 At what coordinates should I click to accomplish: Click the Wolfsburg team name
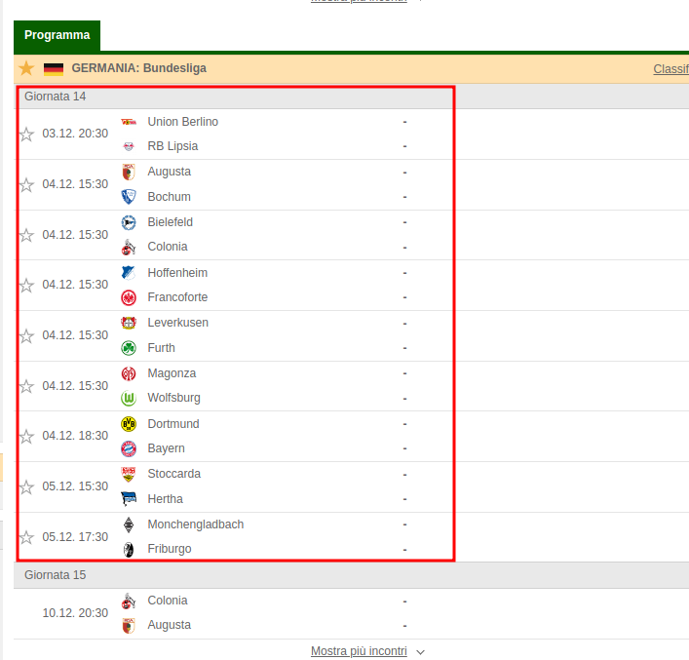[174, 398]
